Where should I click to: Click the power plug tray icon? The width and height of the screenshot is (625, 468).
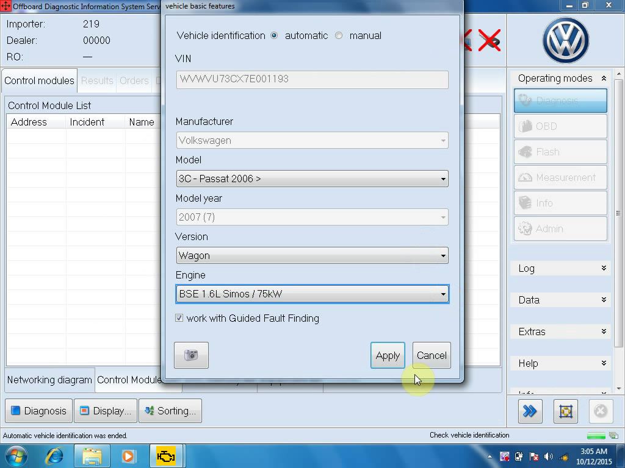coord(519,456)
